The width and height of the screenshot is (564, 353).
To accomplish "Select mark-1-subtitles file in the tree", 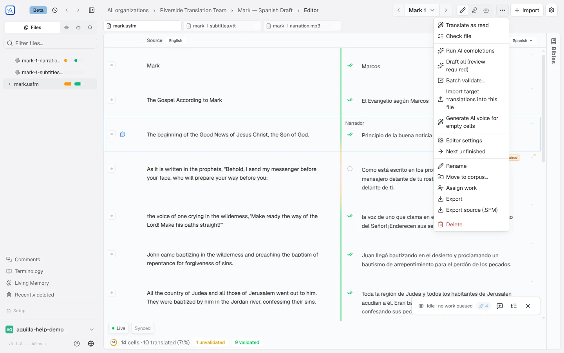I will click(x=50, y=72).
